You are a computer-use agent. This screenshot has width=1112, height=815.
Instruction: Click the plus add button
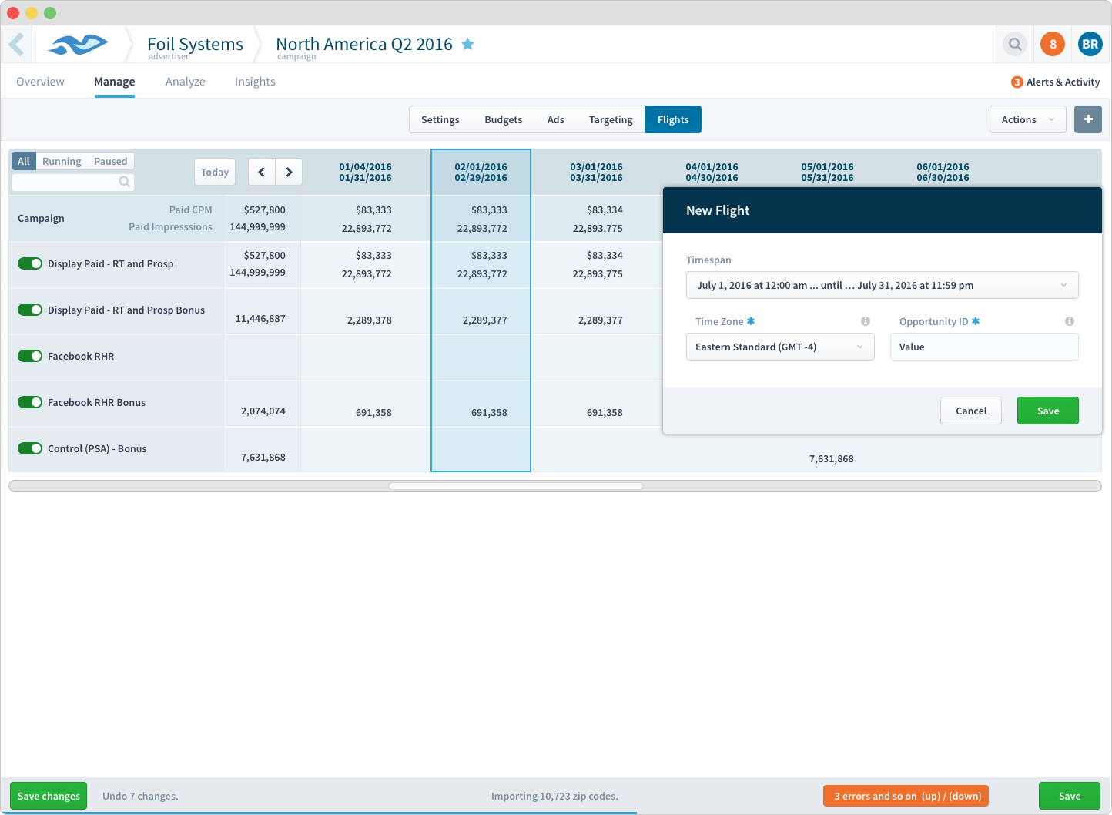(1088, 119)
